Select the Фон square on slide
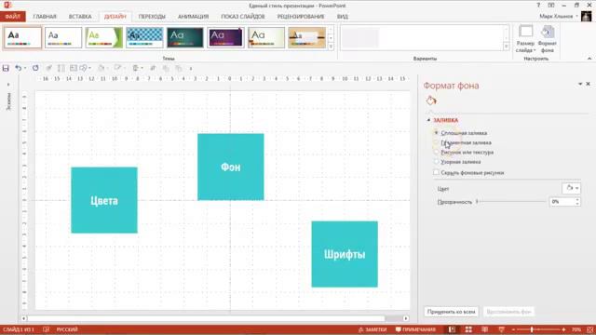The width and height of the screenshot is (596, 335). point(231,167)
